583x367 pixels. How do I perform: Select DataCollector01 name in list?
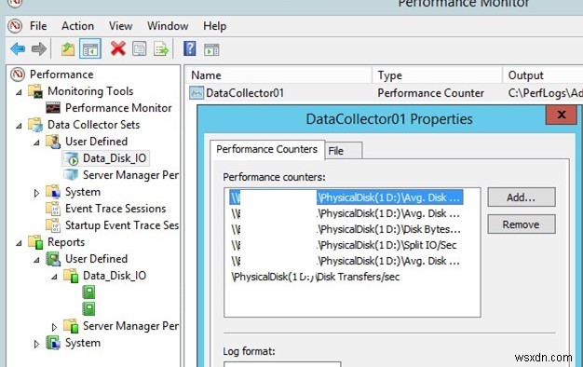pyautogui.click(x=245, y=93)
